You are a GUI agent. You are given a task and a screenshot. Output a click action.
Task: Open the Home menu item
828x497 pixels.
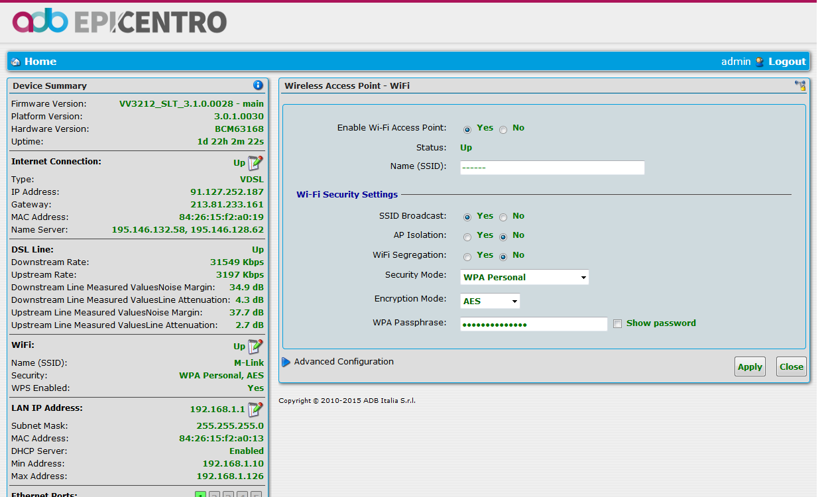40,62
